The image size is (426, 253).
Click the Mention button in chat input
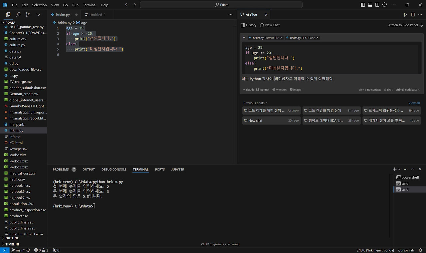279,90
